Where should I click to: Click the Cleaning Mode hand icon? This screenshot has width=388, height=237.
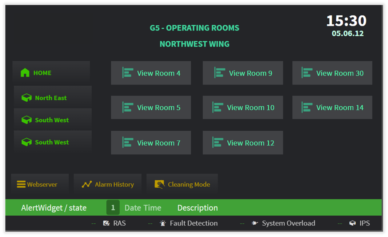tap(159, 184)
